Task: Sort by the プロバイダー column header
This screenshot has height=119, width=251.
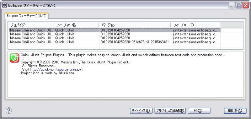Action: pos(30,25)
